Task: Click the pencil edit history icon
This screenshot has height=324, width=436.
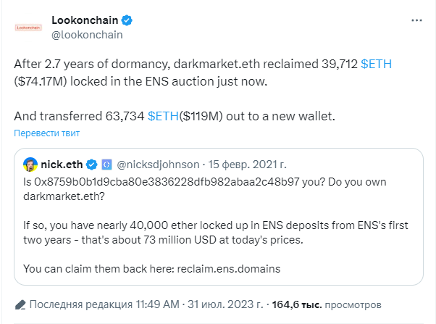Action: 20,305
